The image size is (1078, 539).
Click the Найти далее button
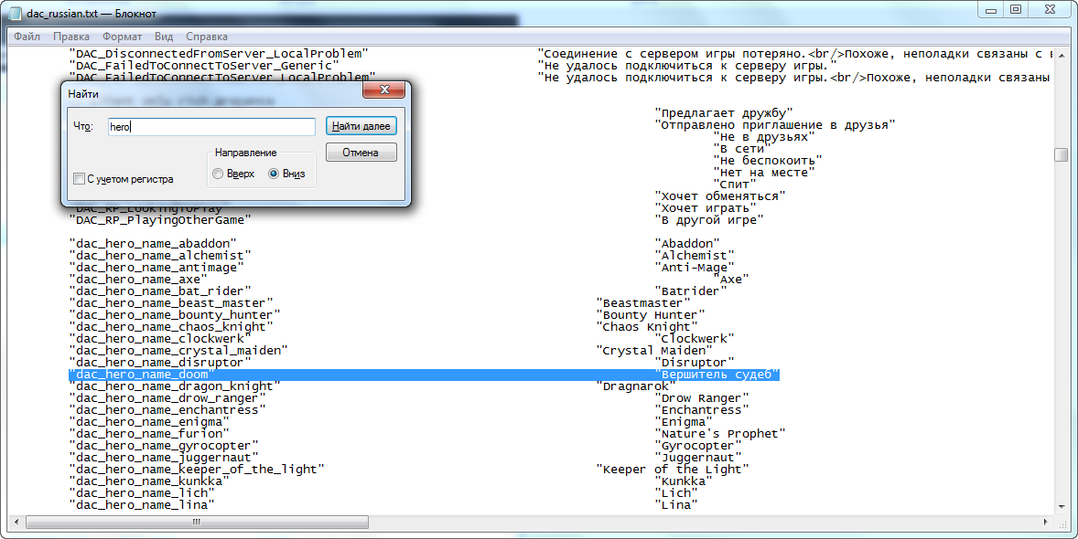click(x=361, y=126)
